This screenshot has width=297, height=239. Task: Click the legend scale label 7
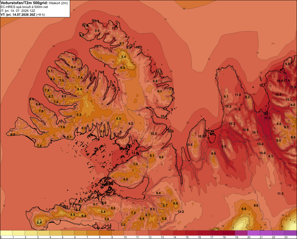pyautogui.click(x=87, y=237)
